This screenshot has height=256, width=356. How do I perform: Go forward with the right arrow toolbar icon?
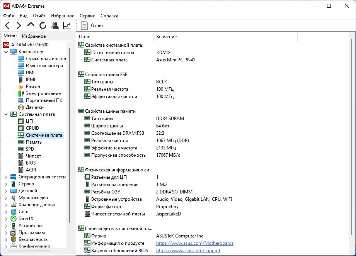coord(19,25)
